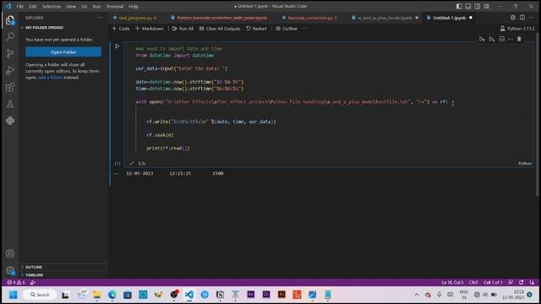Image resolution: width=541 pixels, height=304 pixels.
Task: Open the Terminal menu
Action: pyautogui.click(x=115, y=6)
